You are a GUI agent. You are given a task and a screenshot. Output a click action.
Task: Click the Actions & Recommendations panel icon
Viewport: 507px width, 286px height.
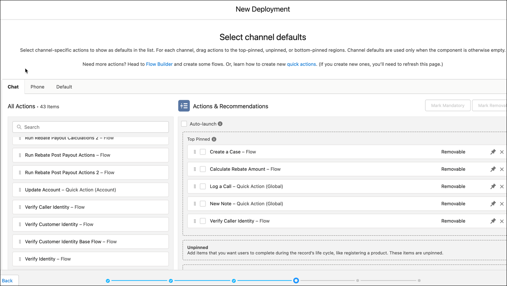[184, 106]
